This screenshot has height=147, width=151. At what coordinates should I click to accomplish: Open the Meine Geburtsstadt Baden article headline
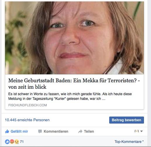74,84
